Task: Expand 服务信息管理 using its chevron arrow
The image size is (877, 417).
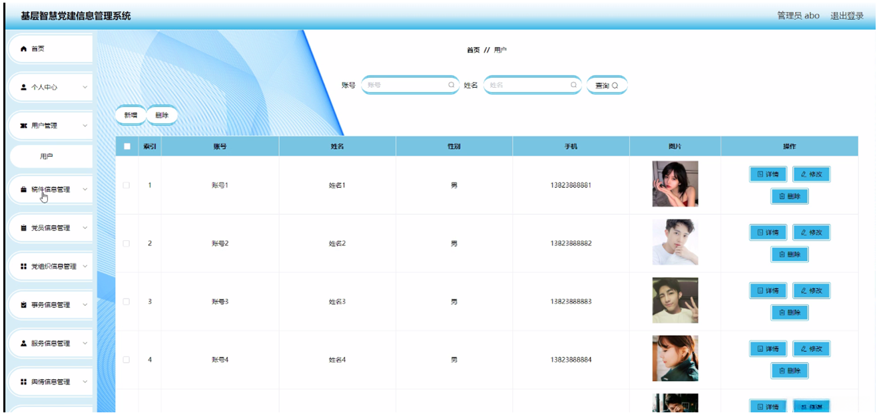Action: (85, 344)
